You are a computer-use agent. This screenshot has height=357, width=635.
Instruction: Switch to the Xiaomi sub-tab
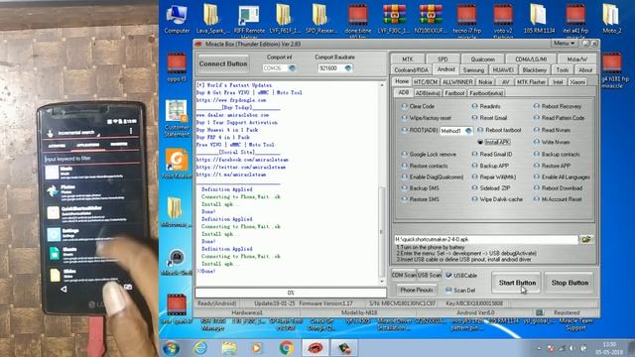577,81
